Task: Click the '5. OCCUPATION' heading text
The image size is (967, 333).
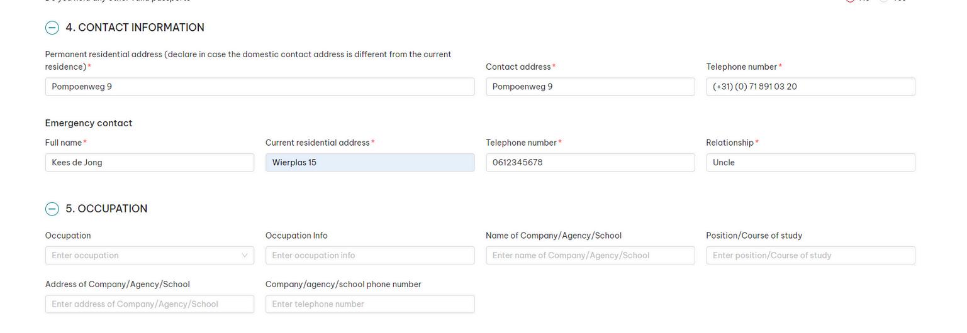Action: click(106, 209)
